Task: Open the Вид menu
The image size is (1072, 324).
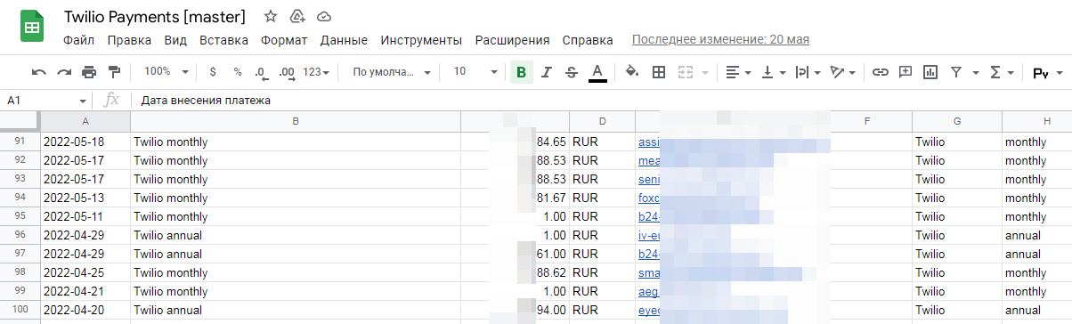Action: pyautogui.click(x=175, y=40)
